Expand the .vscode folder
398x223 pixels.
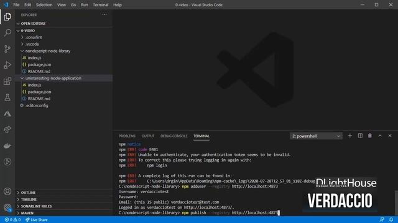click(63, 44)
